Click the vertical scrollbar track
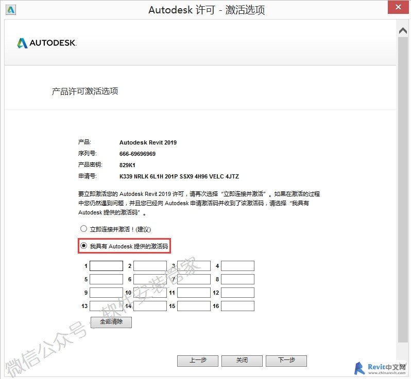The width and height of the screenshot is (411, 379). click(403, 189)
